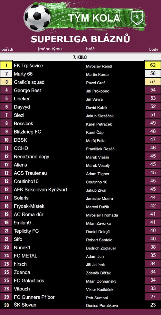The image size is (161, 315).
Task: Open team Blitzkrieg FC
Action: [27, 132]
